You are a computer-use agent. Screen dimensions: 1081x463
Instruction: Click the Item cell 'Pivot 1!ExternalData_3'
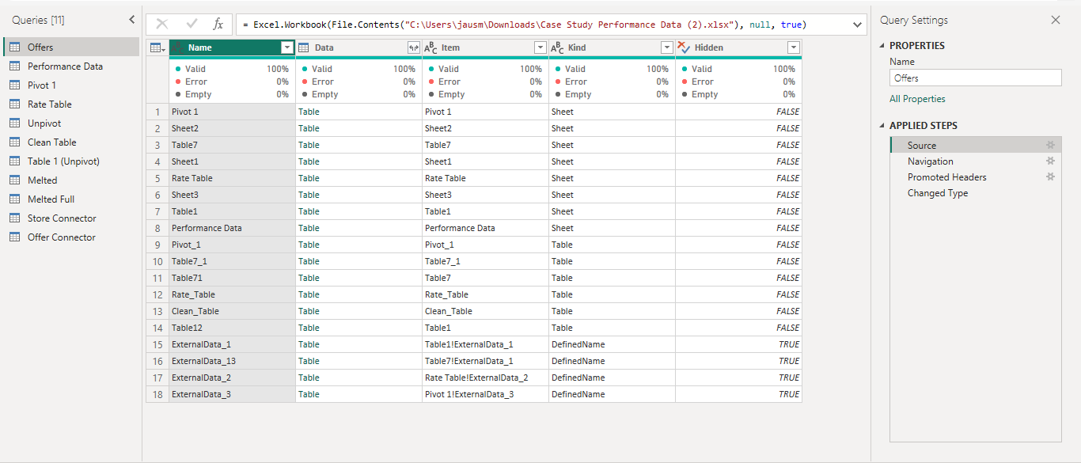pyautogui.click(x=485, y=394)
